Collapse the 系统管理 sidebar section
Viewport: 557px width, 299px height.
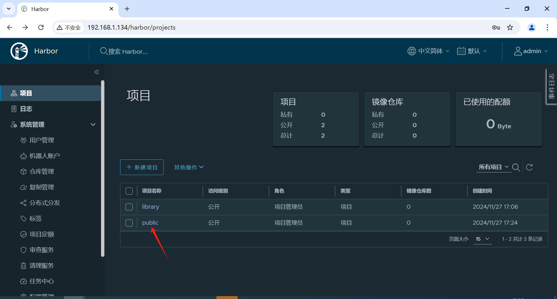point(93,125)
